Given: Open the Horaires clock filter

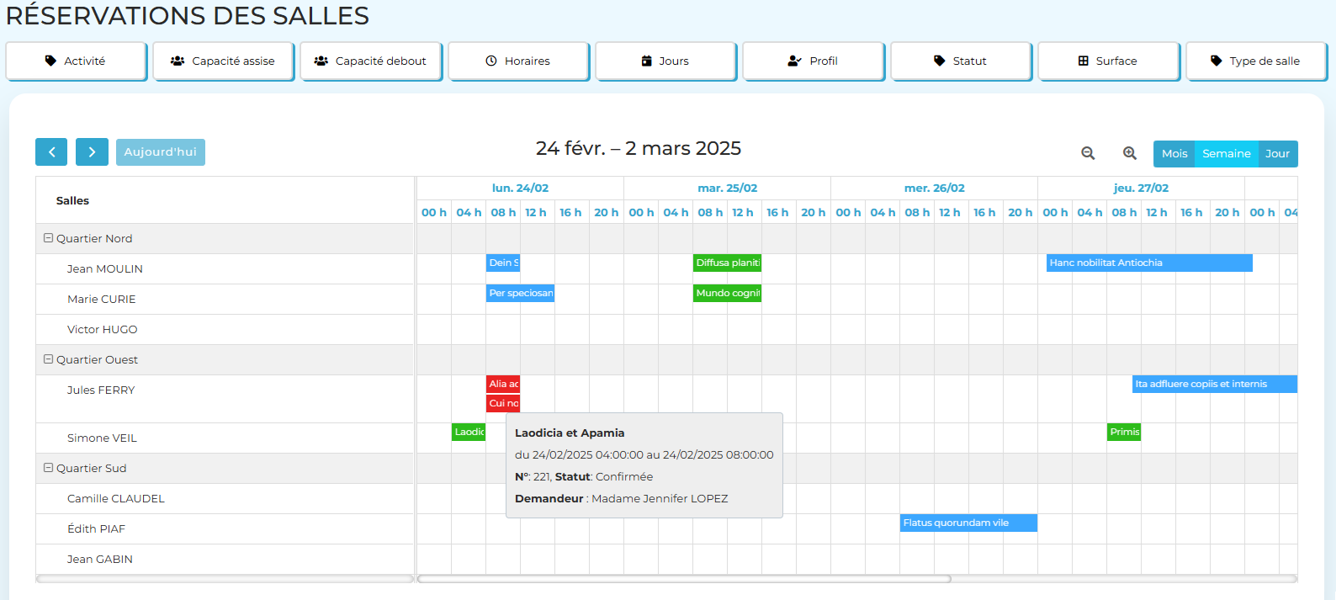Looking at the screenshot, I should click(518, 61).
